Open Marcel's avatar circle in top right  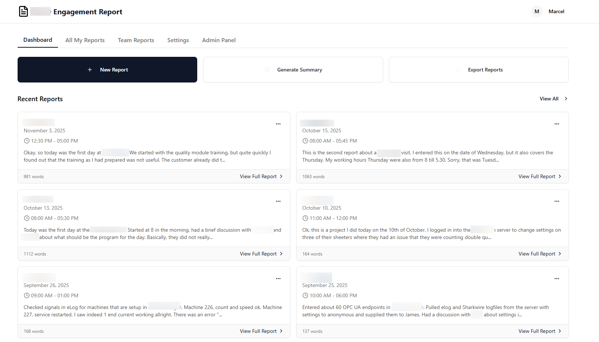[537, 11]
